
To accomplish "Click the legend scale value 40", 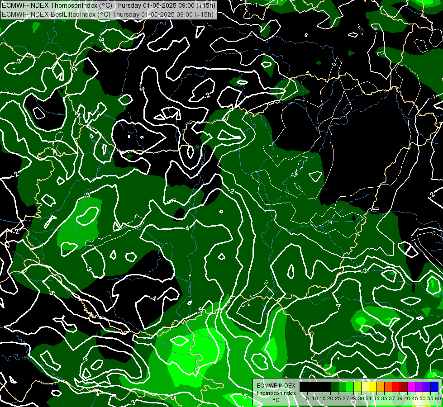I will (x=407, y=398).
